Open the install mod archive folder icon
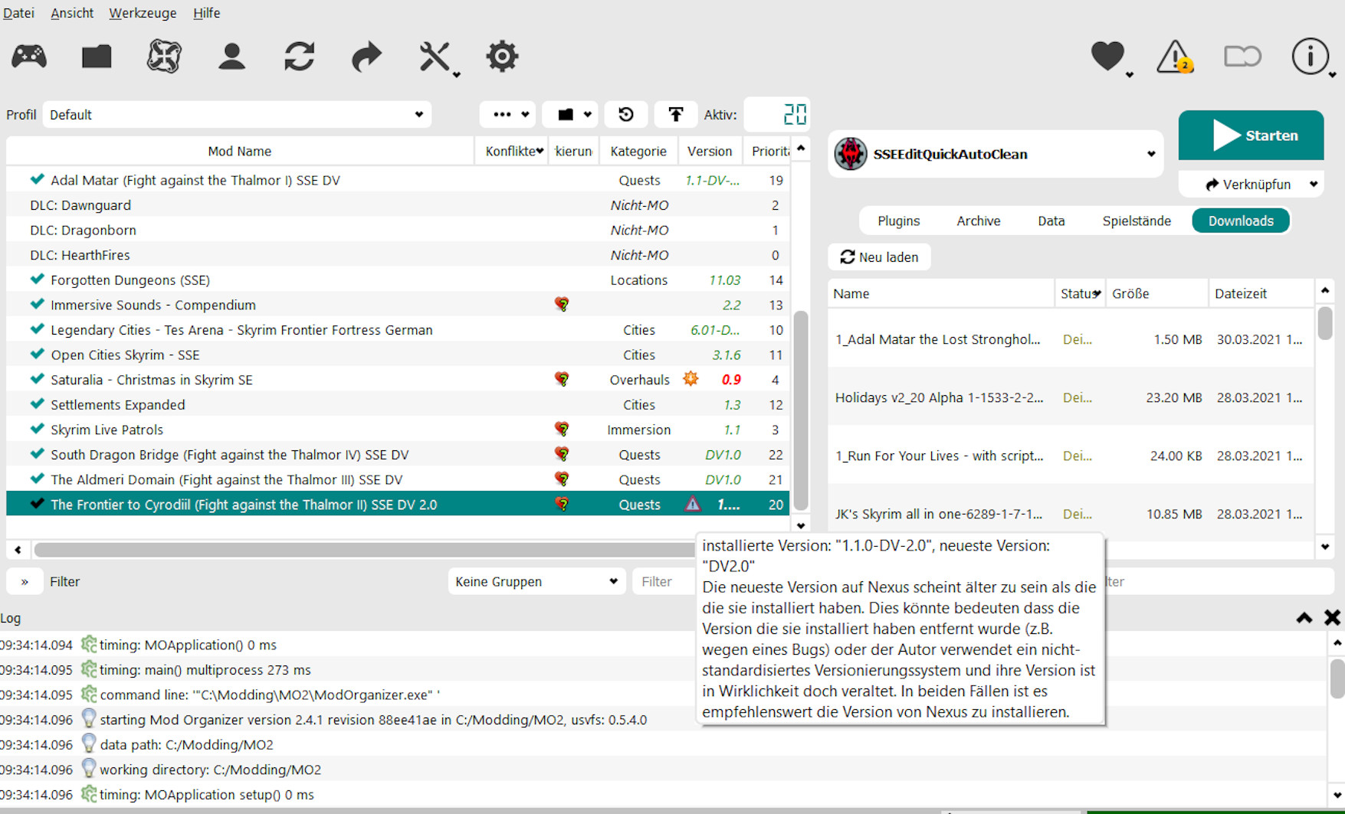The height and width of the screenshot is (814, 1345). pyautogui.click(x=97, y=57)
